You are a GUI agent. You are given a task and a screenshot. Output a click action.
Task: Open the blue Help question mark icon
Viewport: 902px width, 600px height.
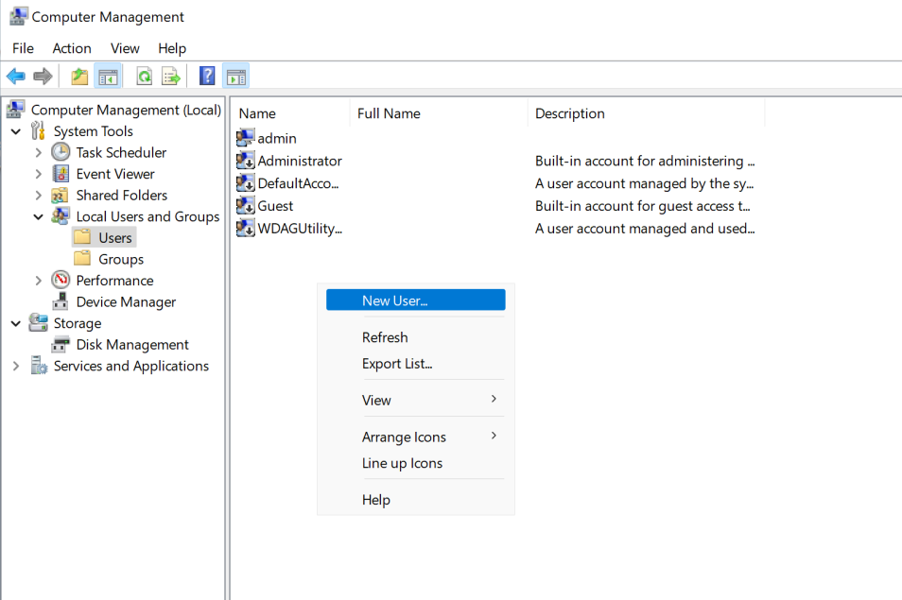tap(207, 76)
